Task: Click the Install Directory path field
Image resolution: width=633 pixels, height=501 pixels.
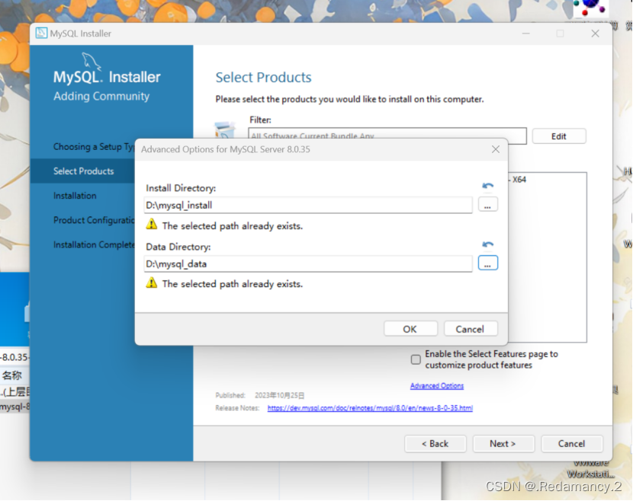Action: [308, 205]
